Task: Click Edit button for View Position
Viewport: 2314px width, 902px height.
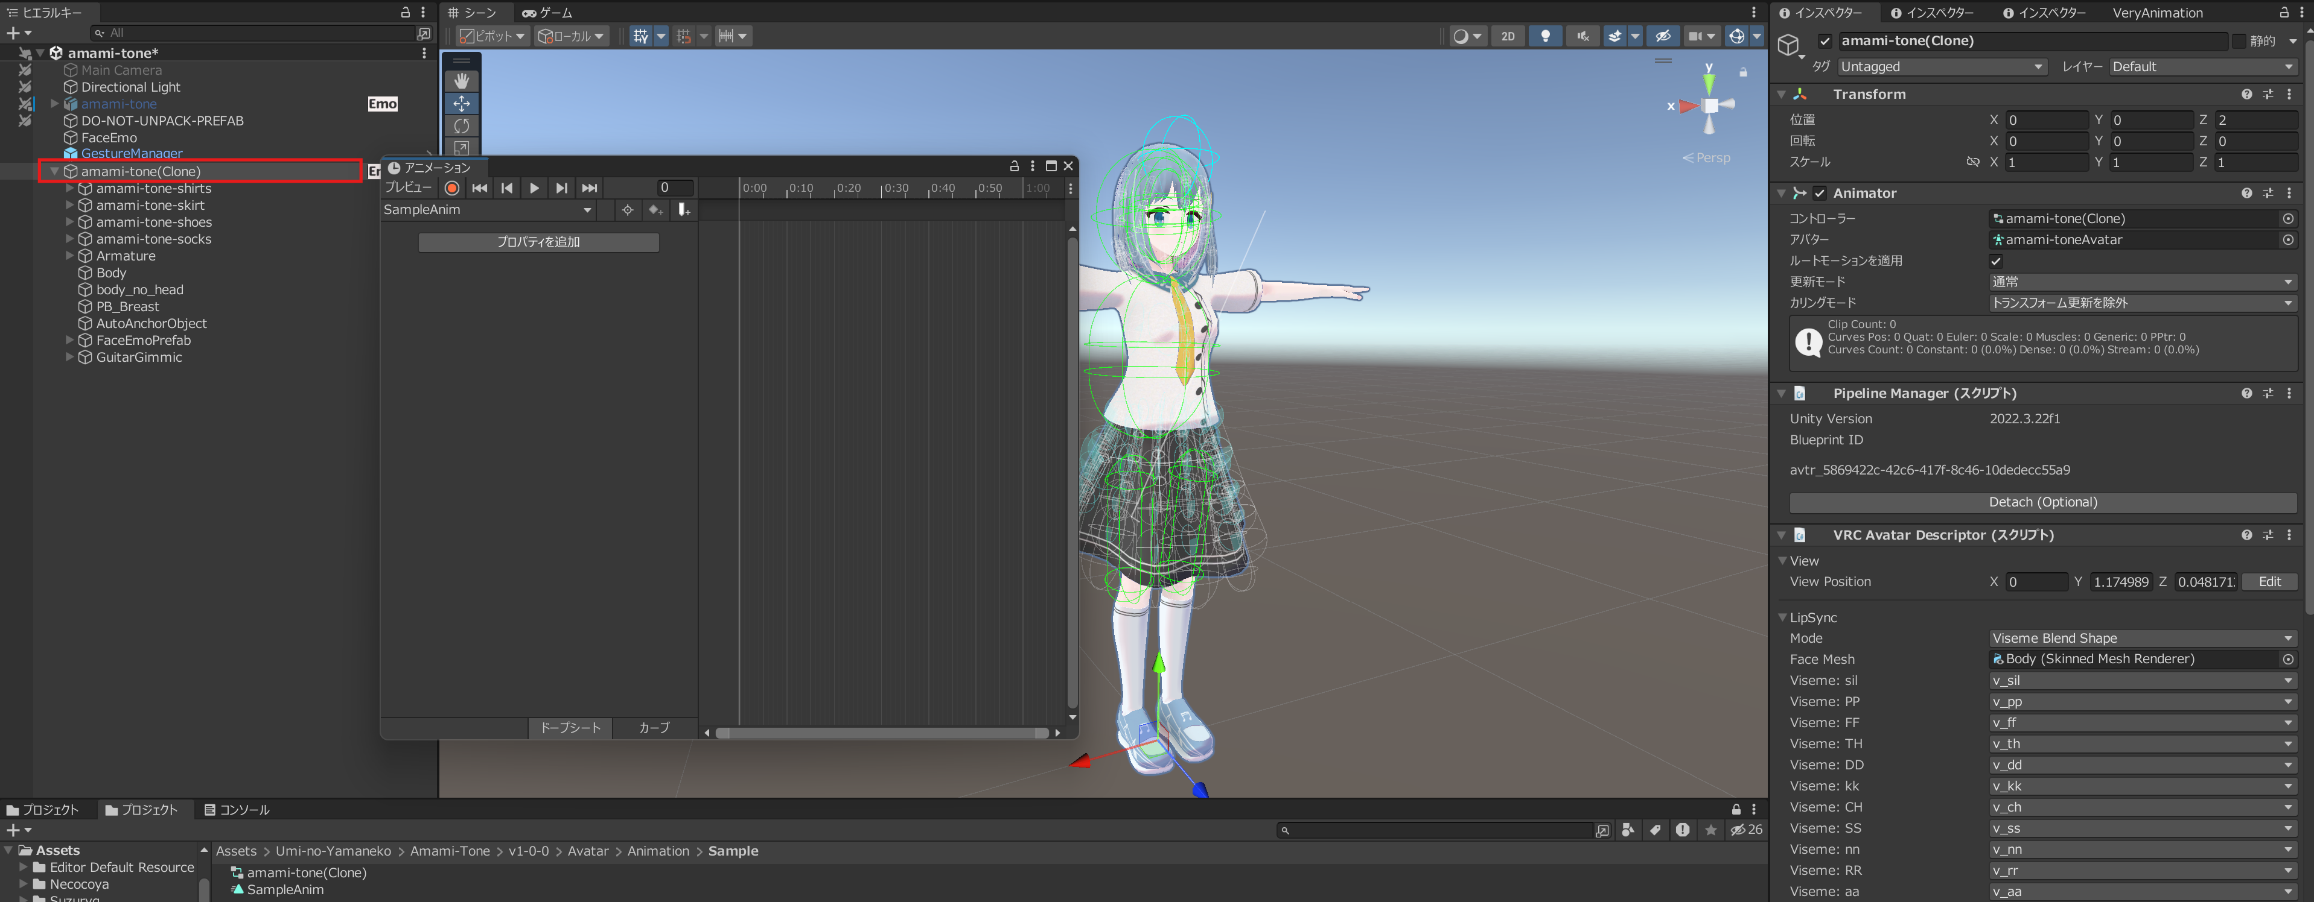Action: pyautogui.click(x=2269, y=582)
